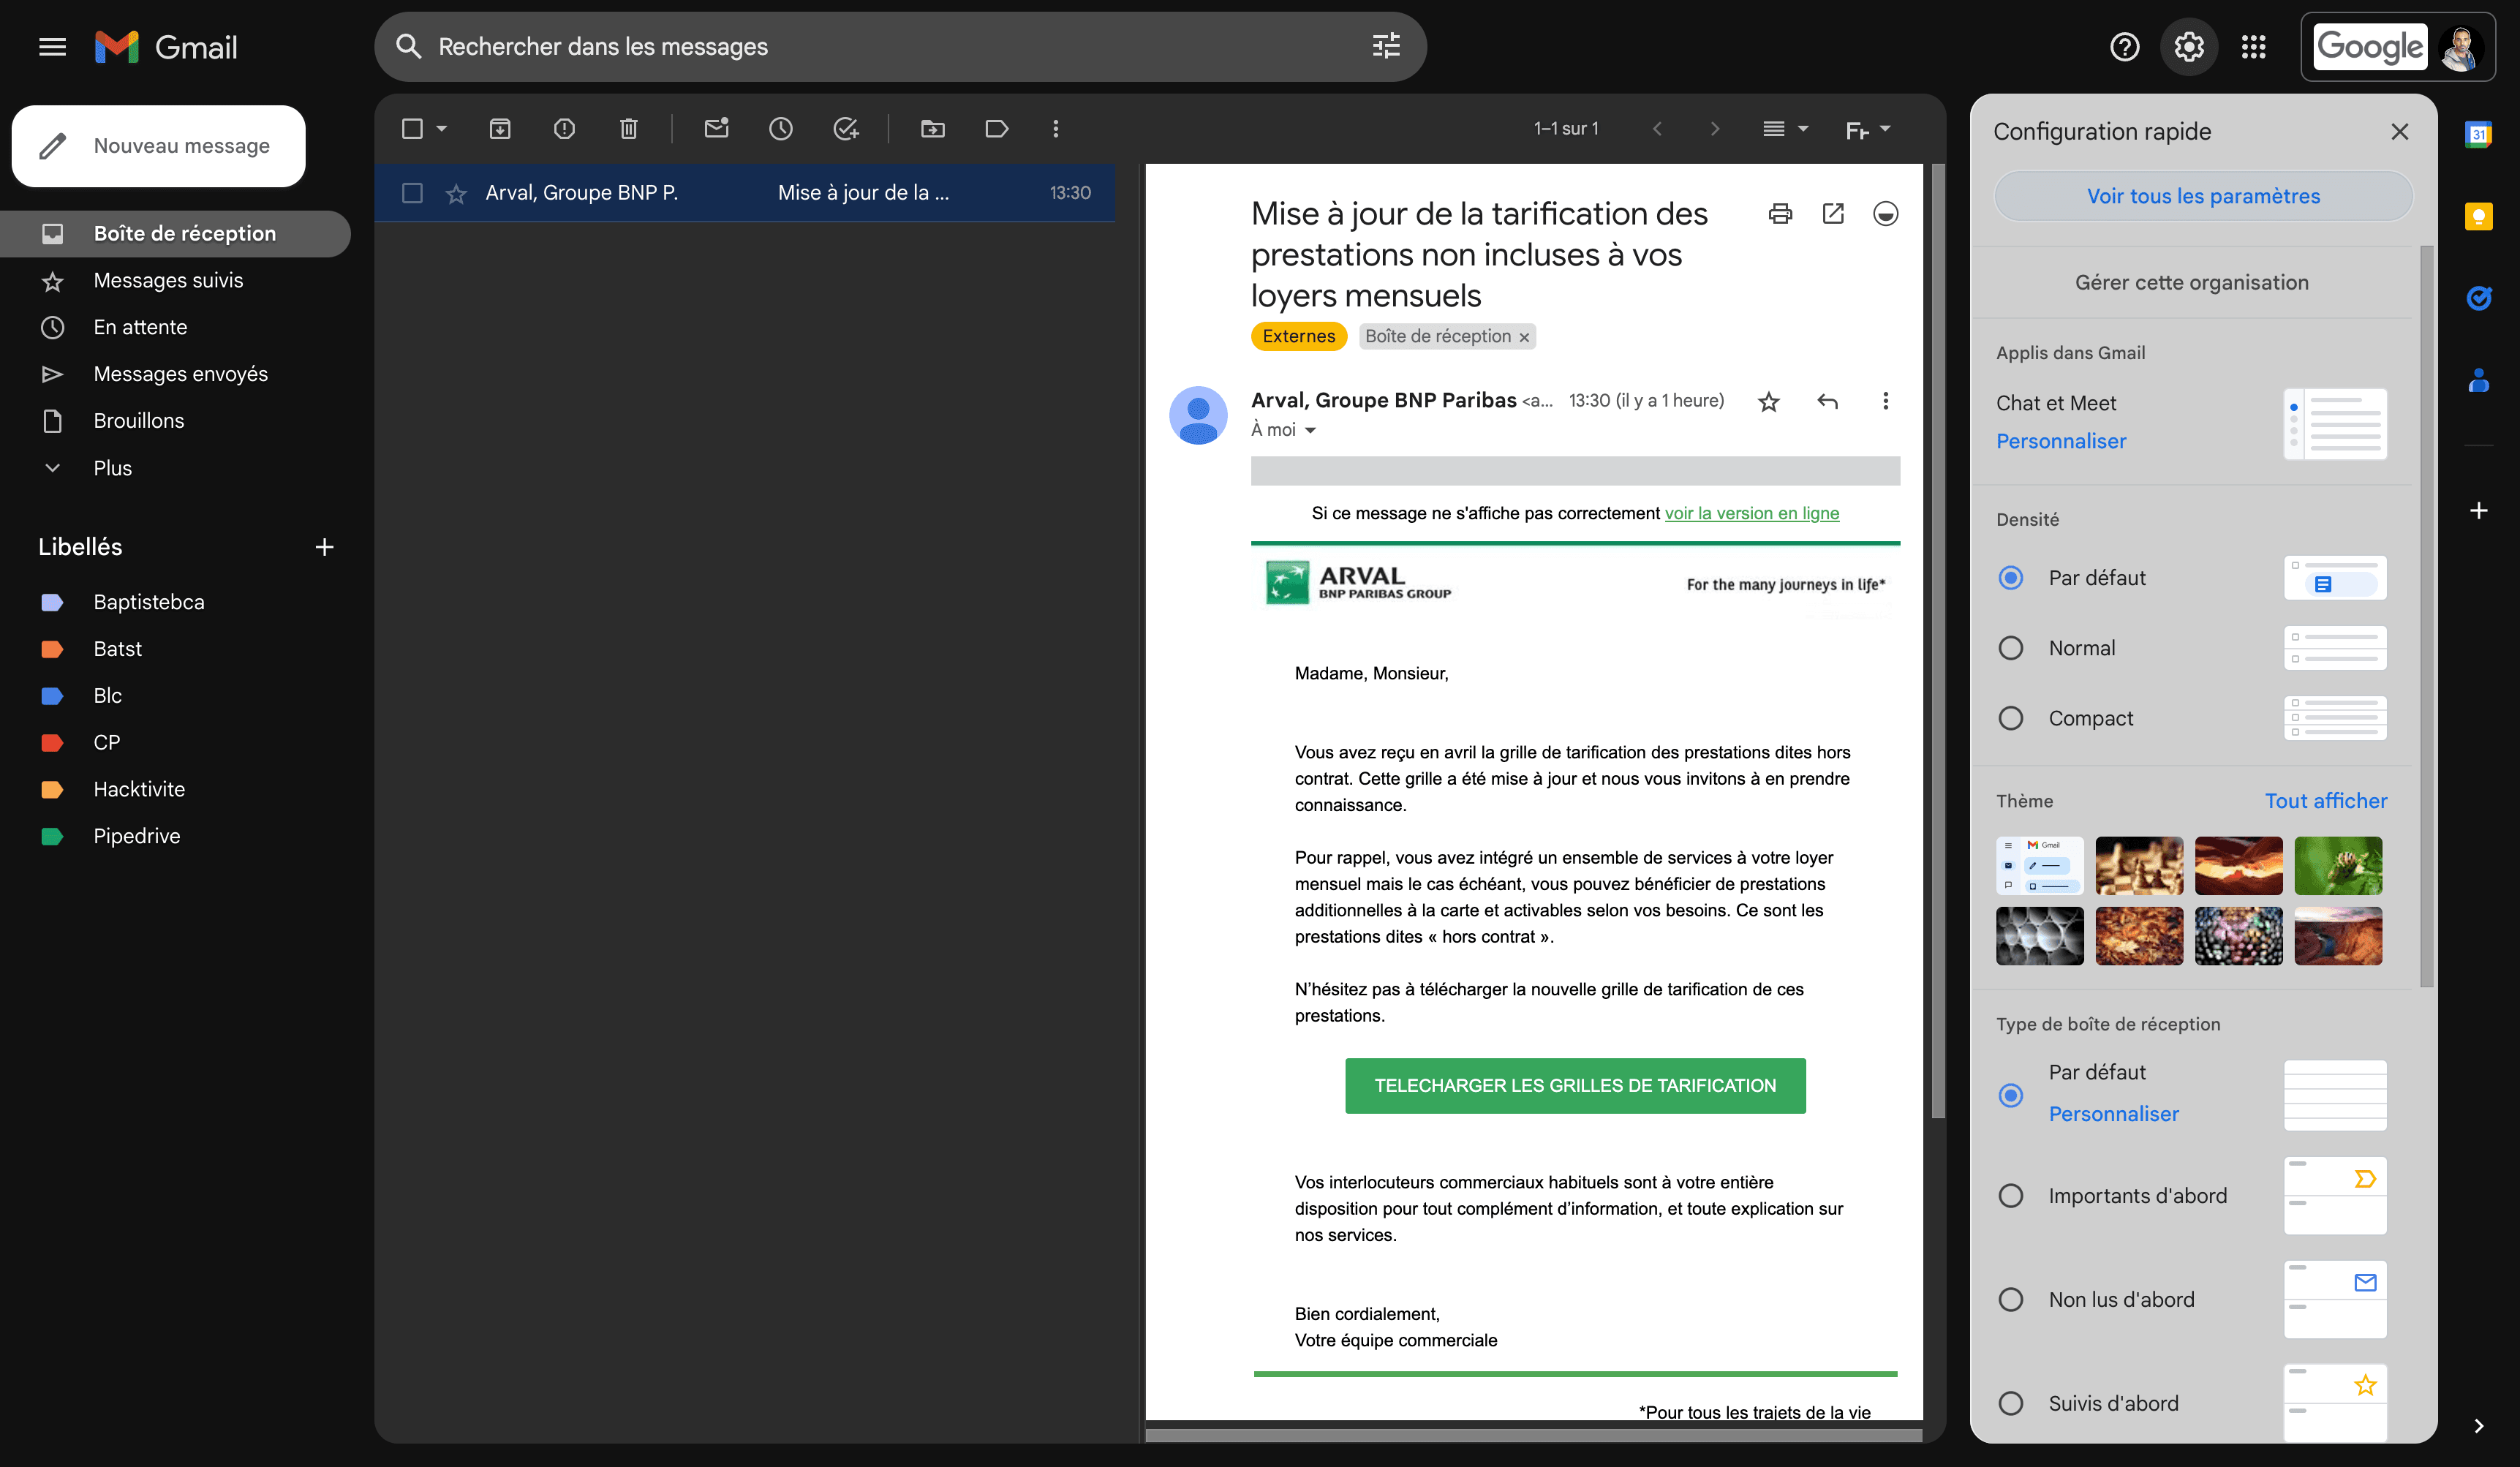Select Compact density option
2520x1467 pixels.
(2010, 718)
